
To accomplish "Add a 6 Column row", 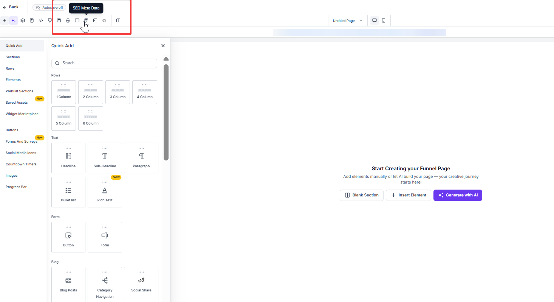I will point(91,118).
